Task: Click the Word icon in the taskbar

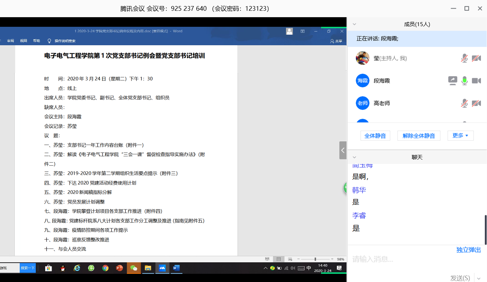Action: coord(176,268)
